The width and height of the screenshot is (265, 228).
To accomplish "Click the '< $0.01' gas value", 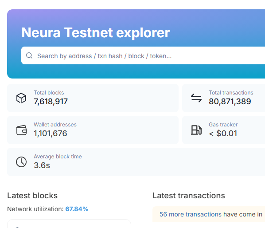I will tap(223, 134).
